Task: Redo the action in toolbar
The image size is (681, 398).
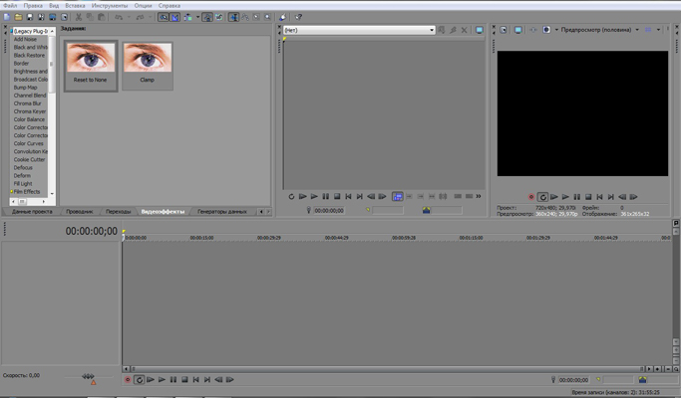Action: point(140,17)
